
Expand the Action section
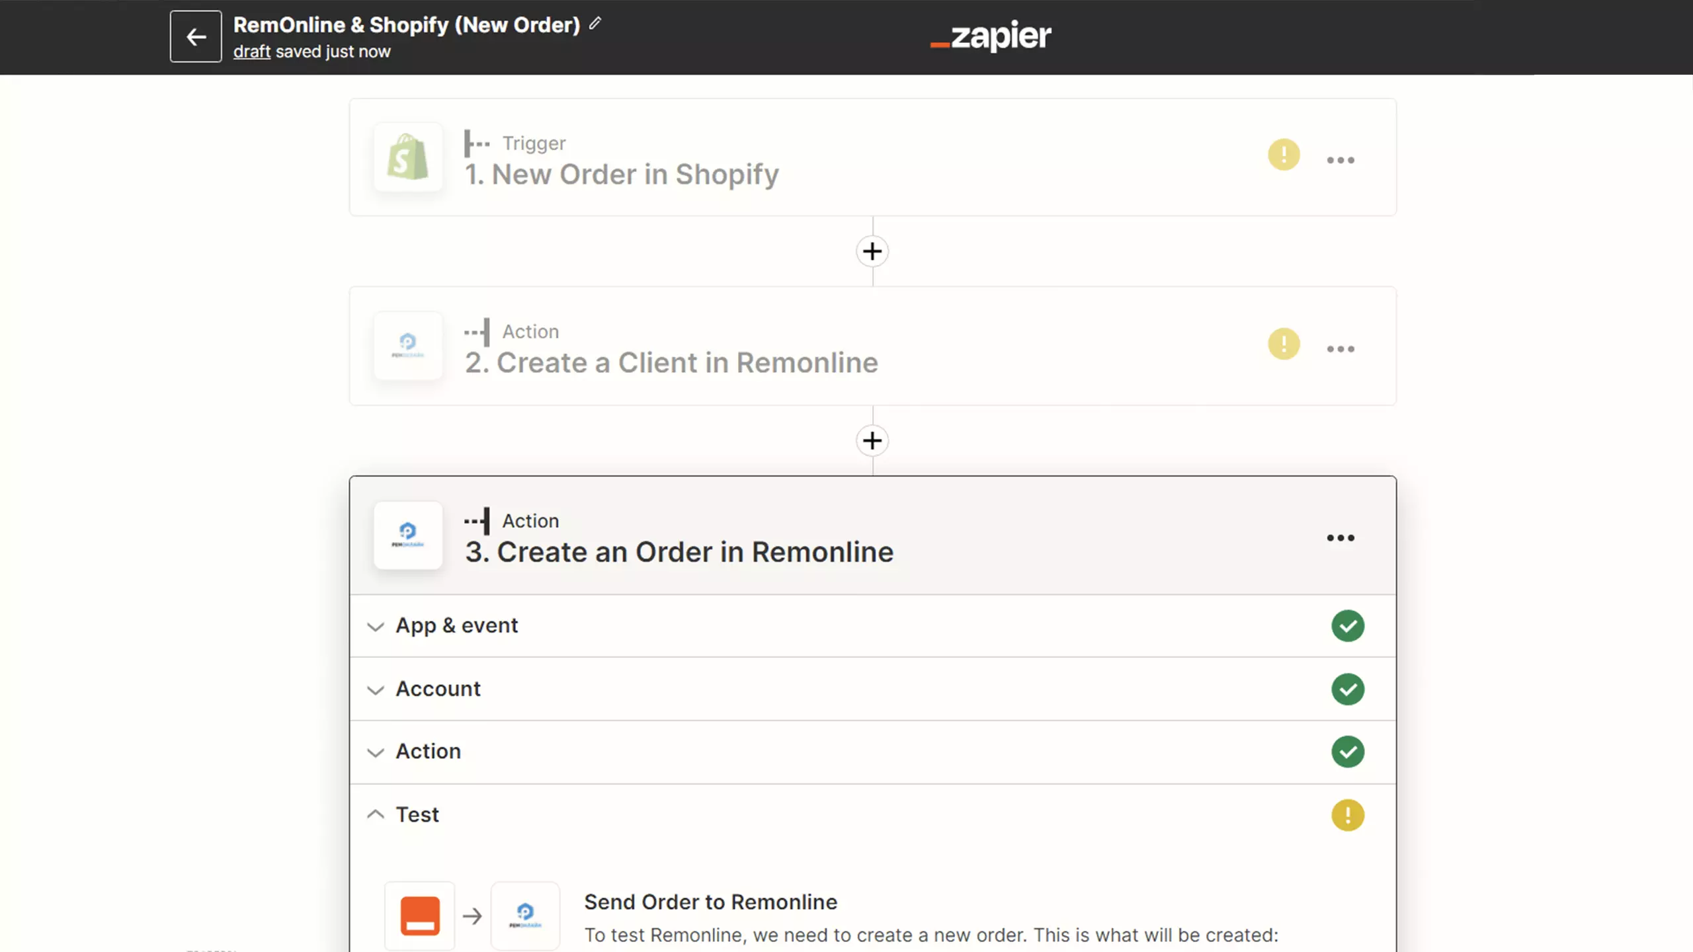click(x=872, y=752)
